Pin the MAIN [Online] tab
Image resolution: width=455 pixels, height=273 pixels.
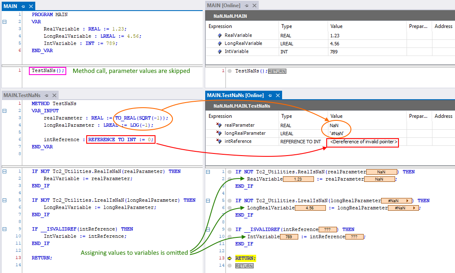(x=246, y=6)
